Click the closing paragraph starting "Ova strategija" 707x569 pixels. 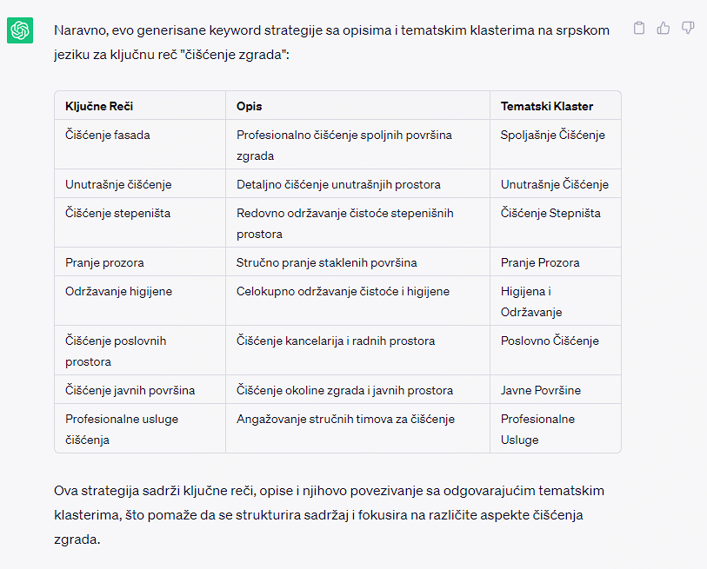coord(329,515)
